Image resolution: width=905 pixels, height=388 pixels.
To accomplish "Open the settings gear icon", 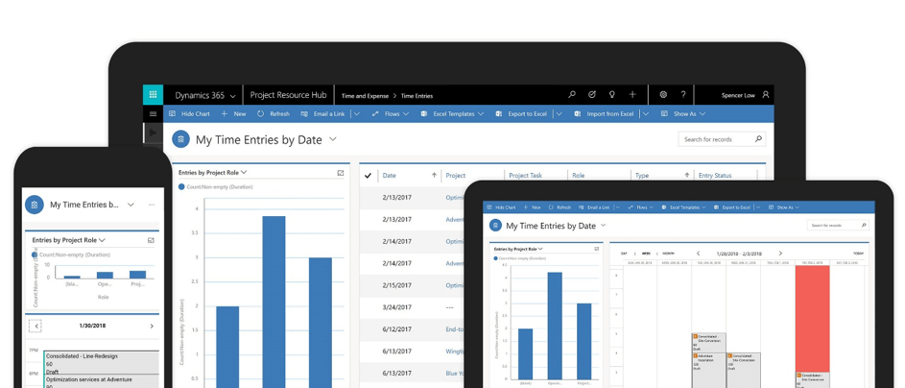I will coord(663,95).
